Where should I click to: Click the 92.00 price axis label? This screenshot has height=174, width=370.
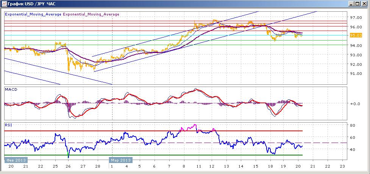(x=356, y=64)
